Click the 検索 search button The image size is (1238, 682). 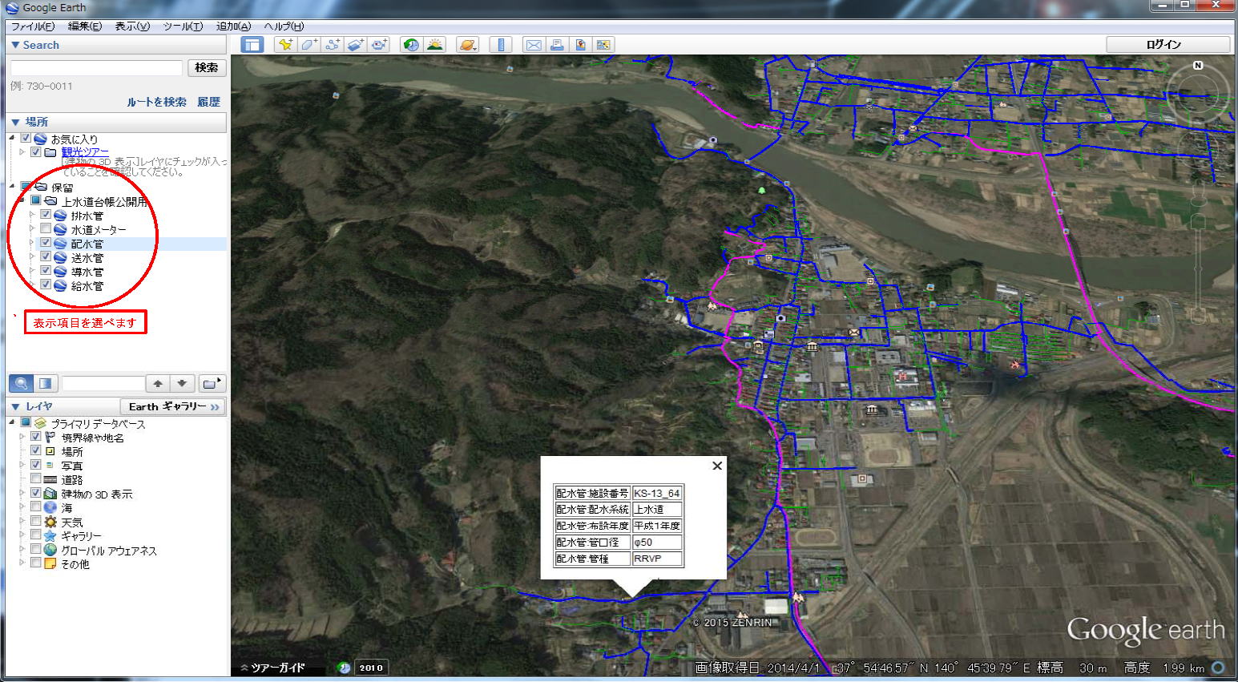[207, 68]
